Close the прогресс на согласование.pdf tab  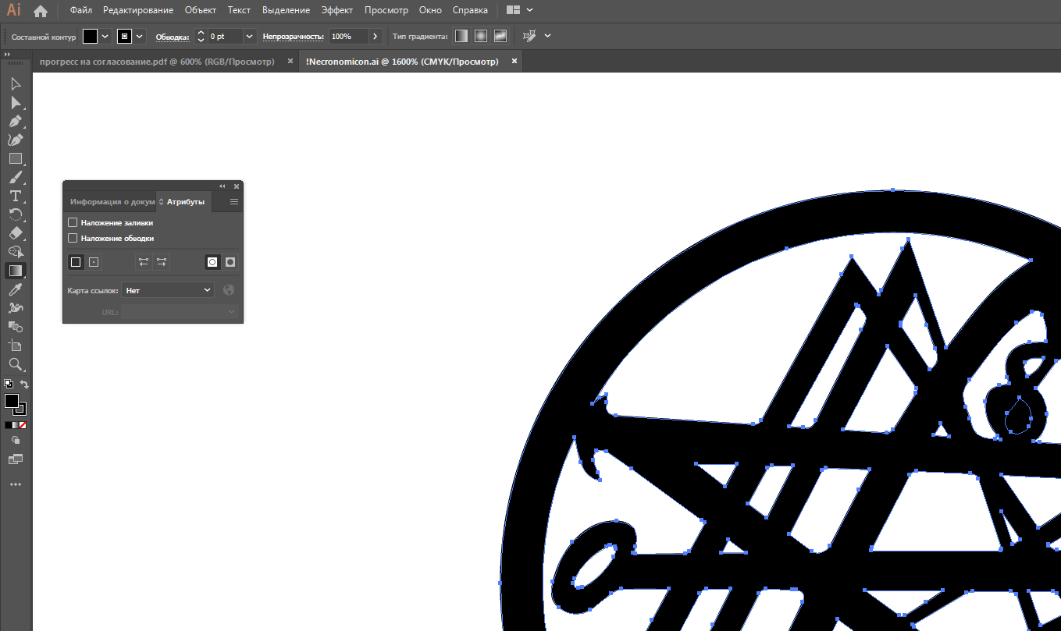(290, 62)
